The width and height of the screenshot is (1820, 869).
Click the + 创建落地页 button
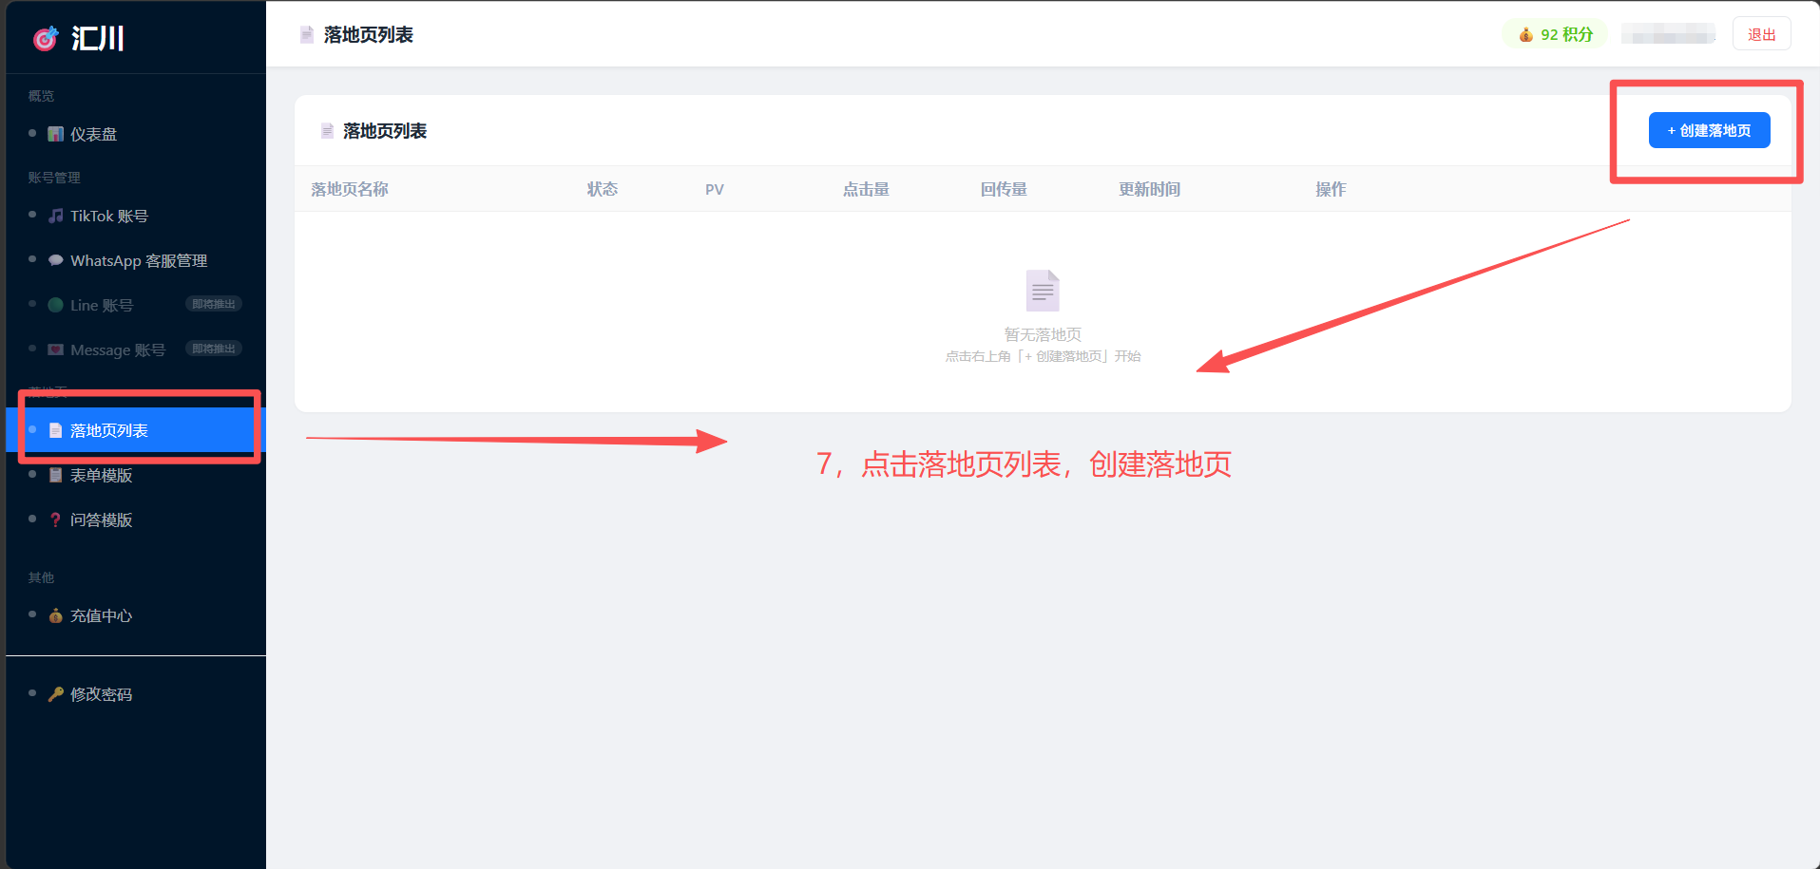click(x=1709, y=130)
